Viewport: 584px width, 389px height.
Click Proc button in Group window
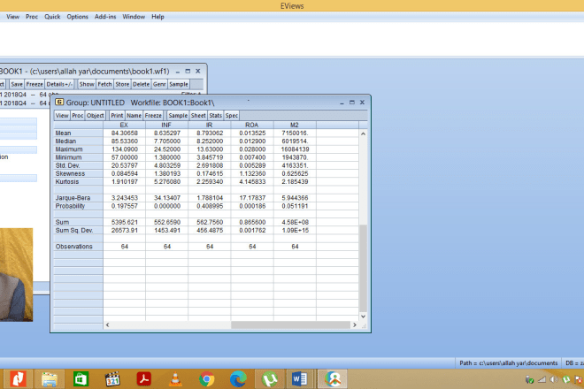tap(78, 116)
